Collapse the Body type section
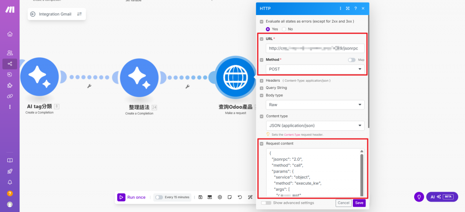Viewport: 465px width, 212px height. (x=262, y=95)
